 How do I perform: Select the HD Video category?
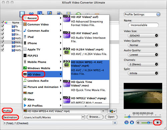click(42, 74)
